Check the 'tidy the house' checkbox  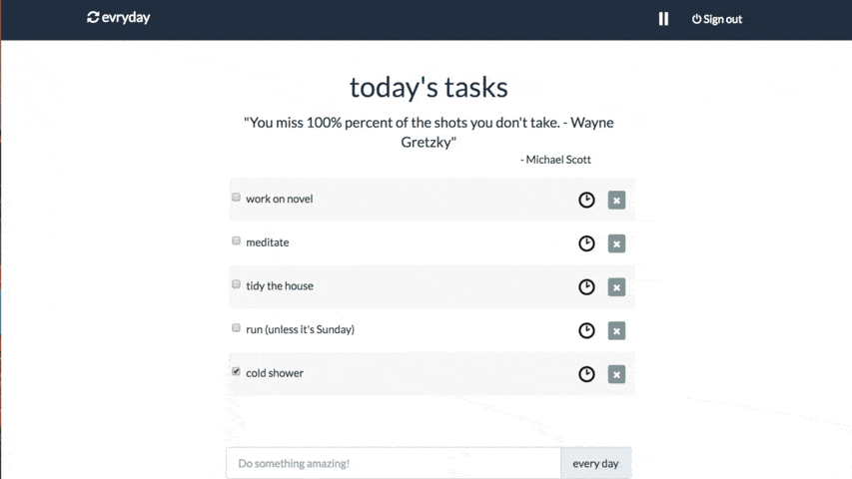pyautogui.click(x=236, y=284)
